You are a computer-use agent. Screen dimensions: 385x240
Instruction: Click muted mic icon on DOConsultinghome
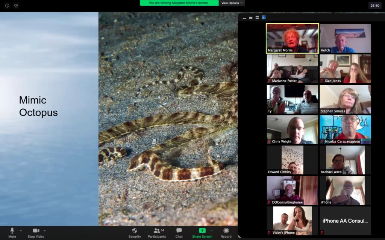269,202
